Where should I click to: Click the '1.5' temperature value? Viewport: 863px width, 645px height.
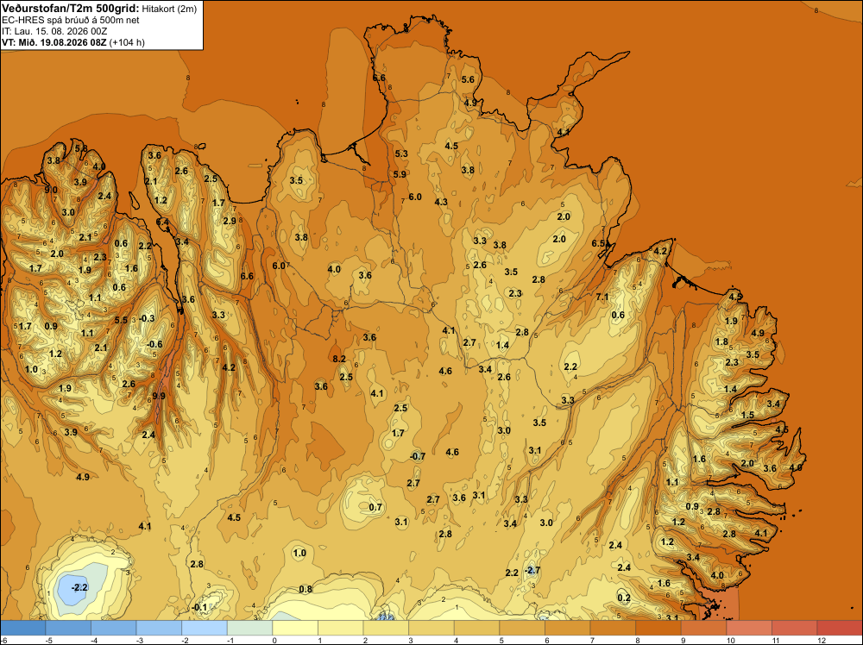[747, 415]
